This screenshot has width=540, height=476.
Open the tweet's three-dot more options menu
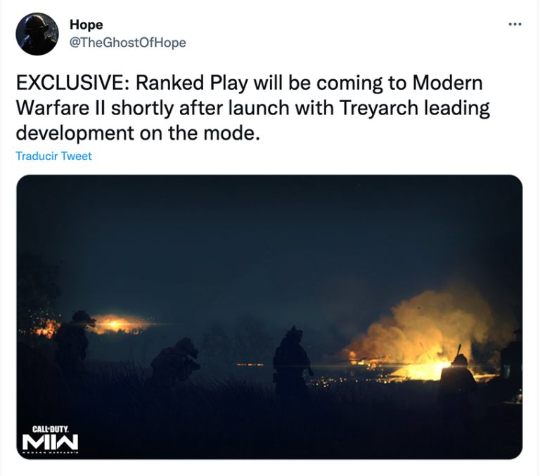(x=515, y=24)
